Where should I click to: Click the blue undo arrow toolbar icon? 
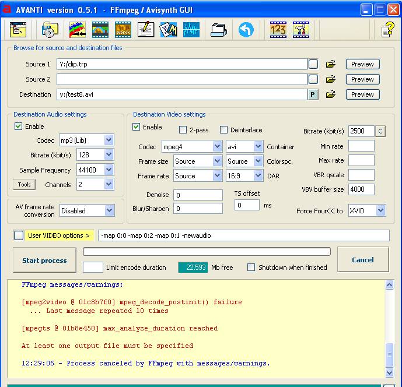[x=246, y=30]
